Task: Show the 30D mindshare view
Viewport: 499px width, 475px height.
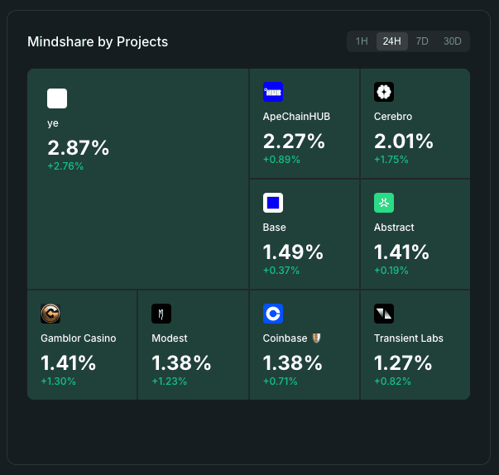Action: click(452, 41)
